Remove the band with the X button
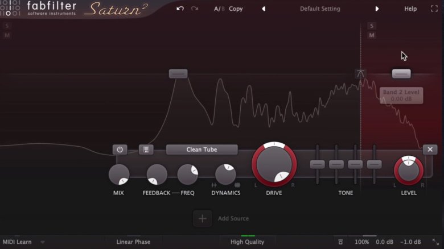This screenshot has height=249, width=444. pos(430,150)
